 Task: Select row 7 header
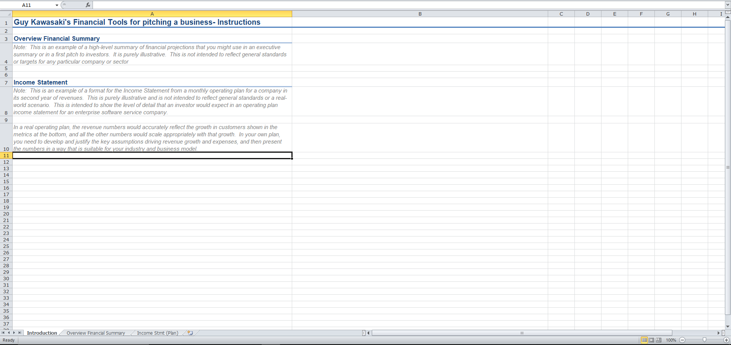click(x=6, y=82)
